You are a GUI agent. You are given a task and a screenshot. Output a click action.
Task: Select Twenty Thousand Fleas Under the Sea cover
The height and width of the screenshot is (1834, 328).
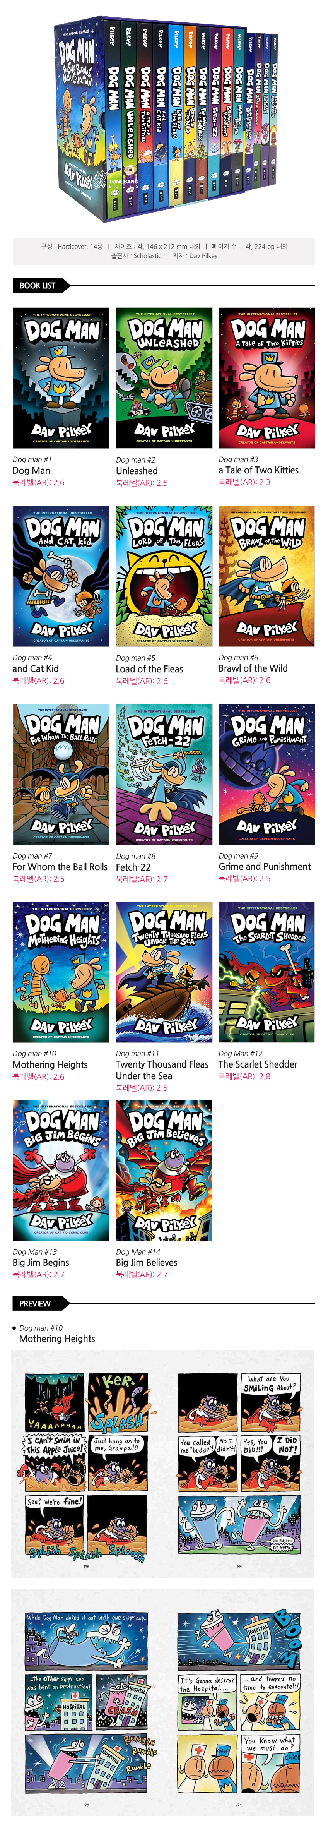164,972
